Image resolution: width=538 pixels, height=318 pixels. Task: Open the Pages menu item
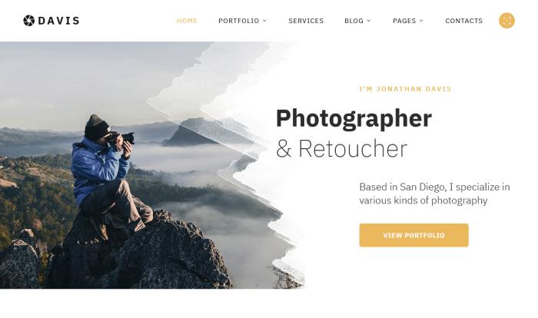pyautogui.click(x=404, y=21)
